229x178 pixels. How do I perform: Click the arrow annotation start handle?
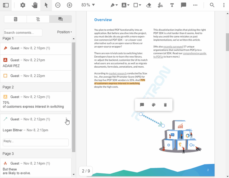(141, 114)
